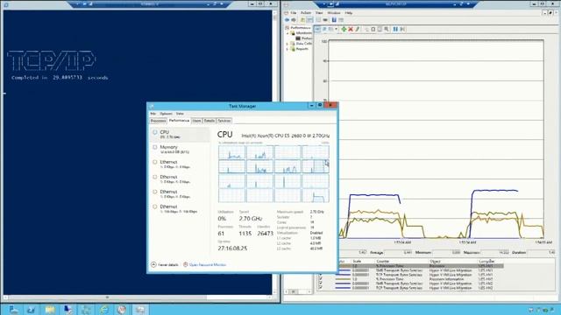Open the Window menu in Performance Monitor
Viewport: 561px width, 315px height.
[334, 13]
